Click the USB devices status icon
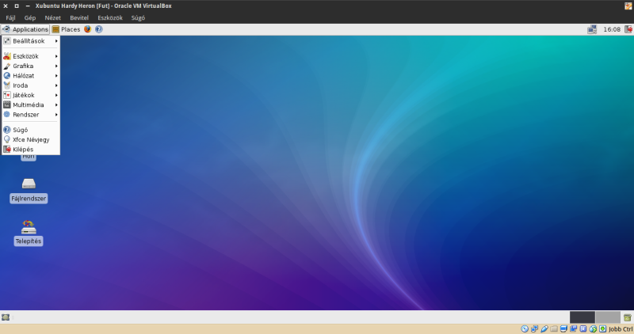Image resolution: width=634 pixels, height=334 pixels. [x=544, y=328]
